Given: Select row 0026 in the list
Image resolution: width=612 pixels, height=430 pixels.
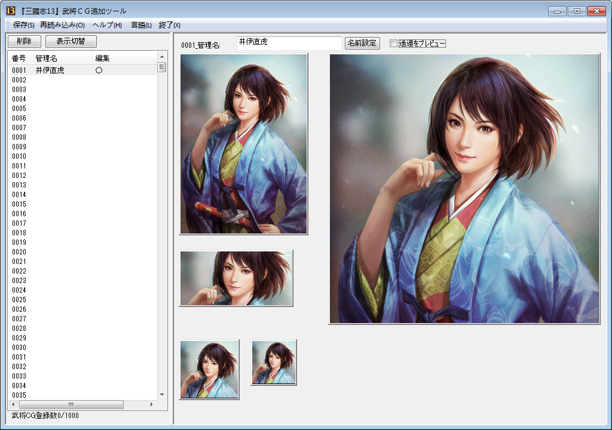Looking at the screenshot, I should (82, 309).
